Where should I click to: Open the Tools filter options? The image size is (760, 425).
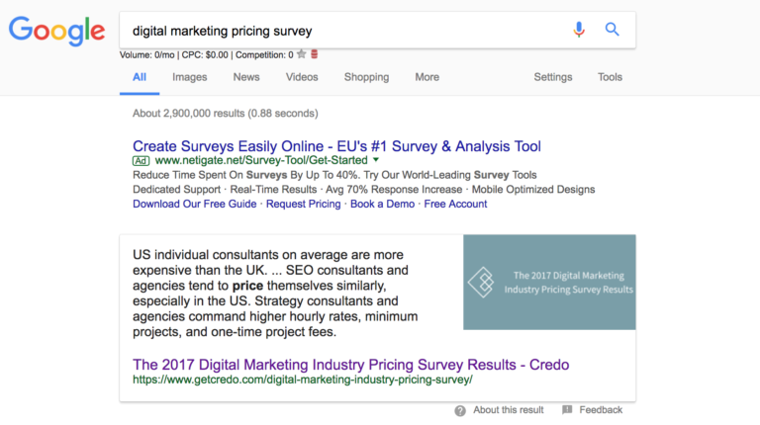click(610, 77)
